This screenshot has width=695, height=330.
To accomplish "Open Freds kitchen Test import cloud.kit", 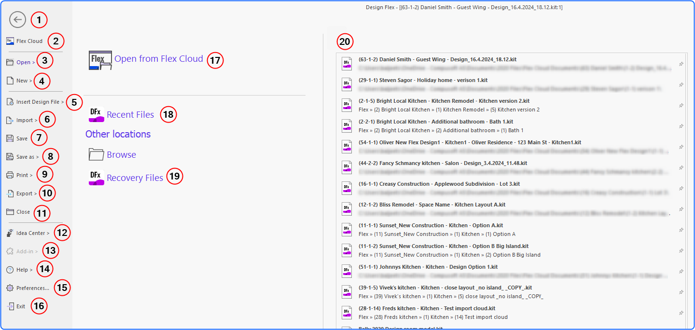I will [427, 308].
